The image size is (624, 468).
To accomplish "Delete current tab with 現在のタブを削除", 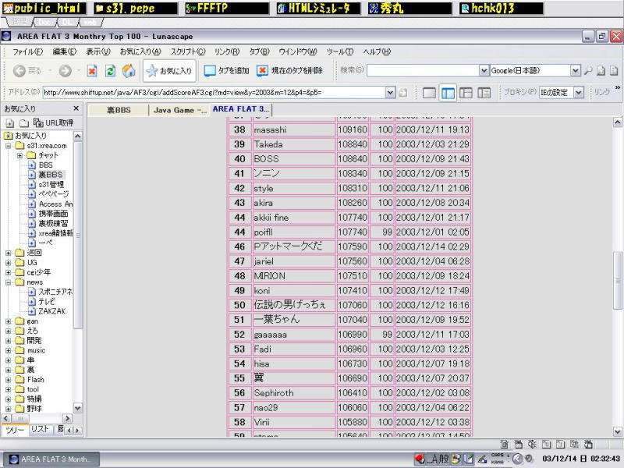I will pyautogui.click(x=289, y=71).
